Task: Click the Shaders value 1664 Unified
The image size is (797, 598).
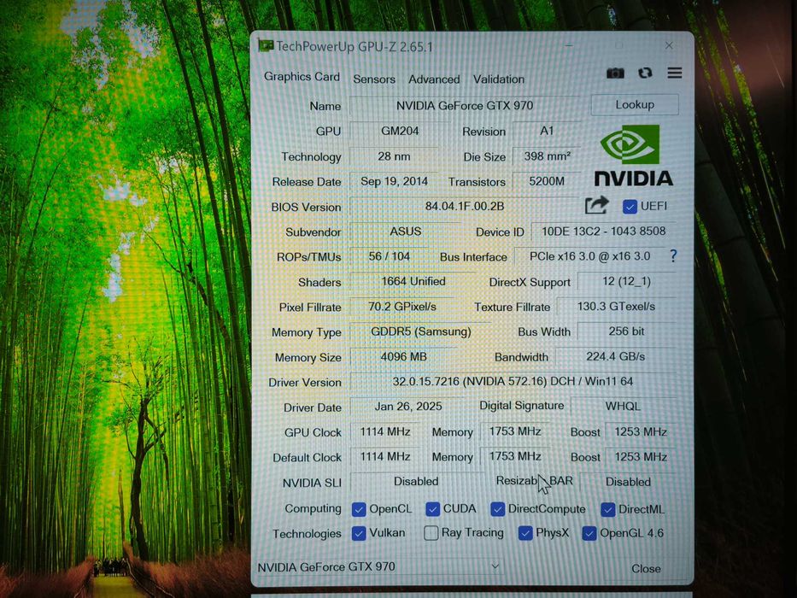Action: (x=413, y=281)
